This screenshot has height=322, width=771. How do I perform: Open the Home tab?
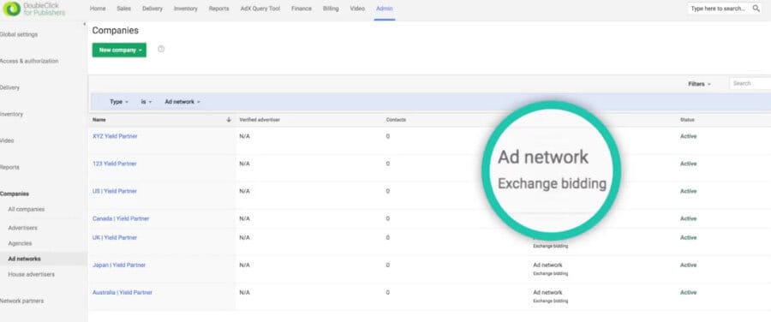point(98,9)
